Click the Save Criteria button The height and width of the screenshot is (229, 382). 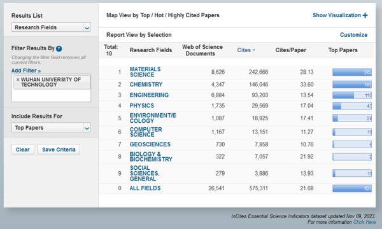[x=59, y=149]
